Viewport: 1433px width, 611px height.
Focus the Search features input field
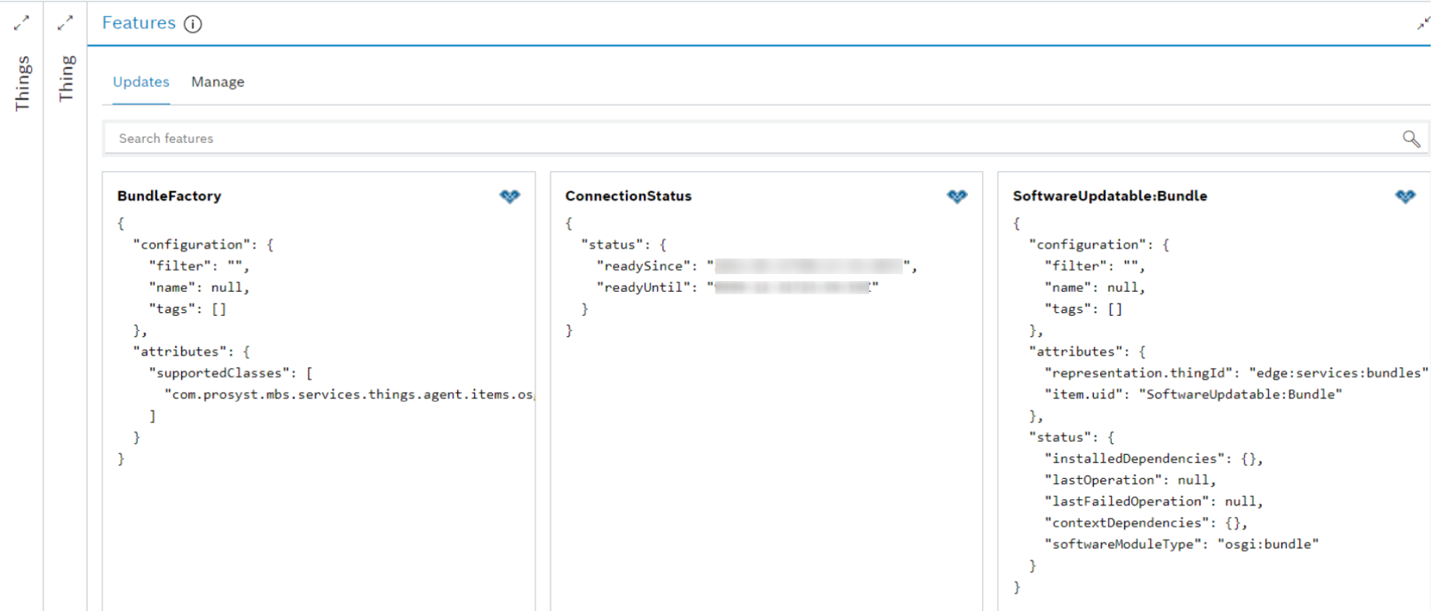[766, 138]
